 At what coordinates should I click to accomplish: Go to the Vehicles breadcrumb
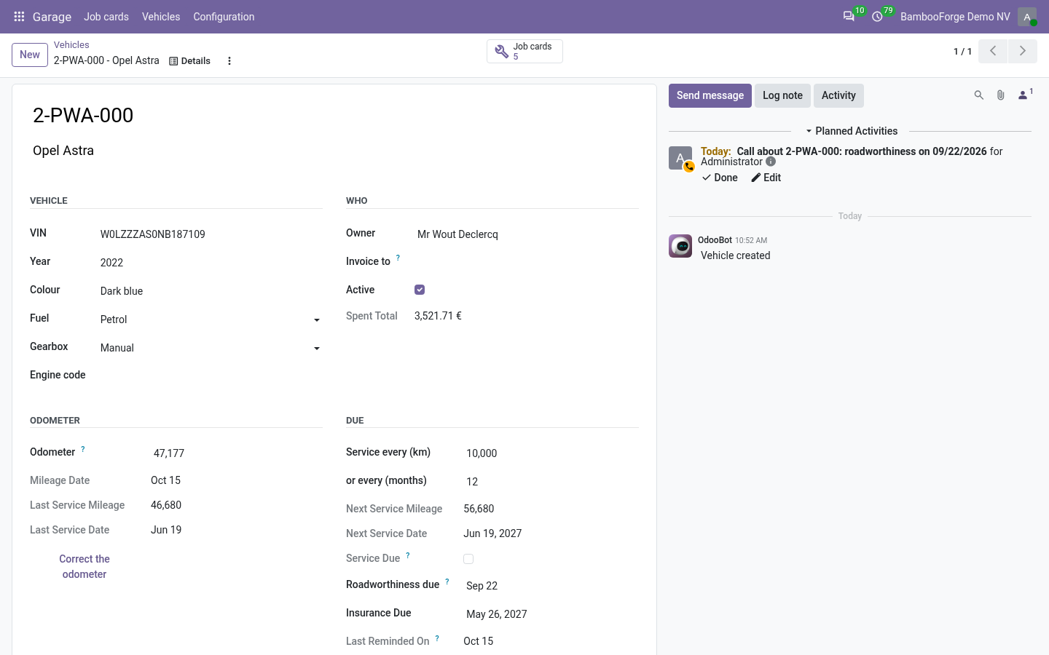pyautogui.click(x=71, y=45)
